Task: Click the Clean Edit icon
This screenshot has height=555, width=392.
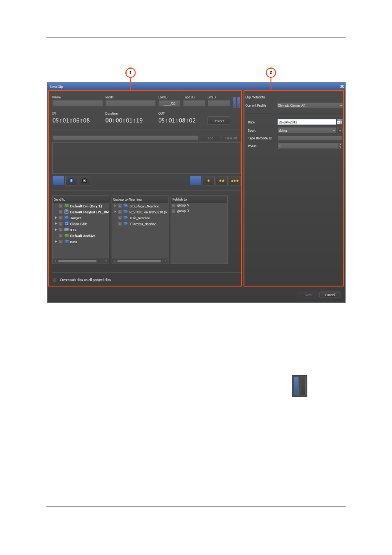Action: tap(67, 224)
